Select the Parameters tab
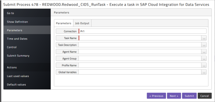Screen dimensions: 215x102 (x=64, y=23)
